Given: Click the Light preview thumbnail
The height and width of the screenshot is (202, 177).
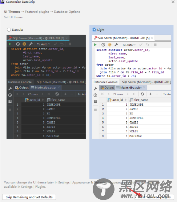Looking at the screenshot, I should coord(132,87).
